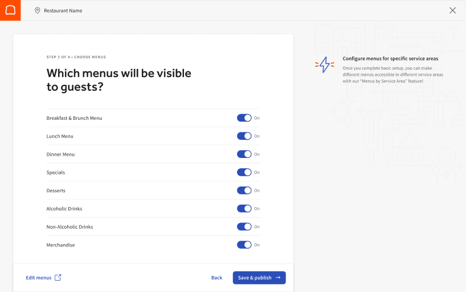Click the external link icon beside Edit menus

[x=58, y=278]
